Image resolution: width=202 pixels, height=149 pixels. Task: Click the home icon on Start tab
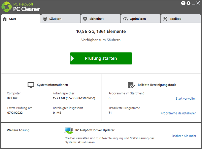[5, 19]
